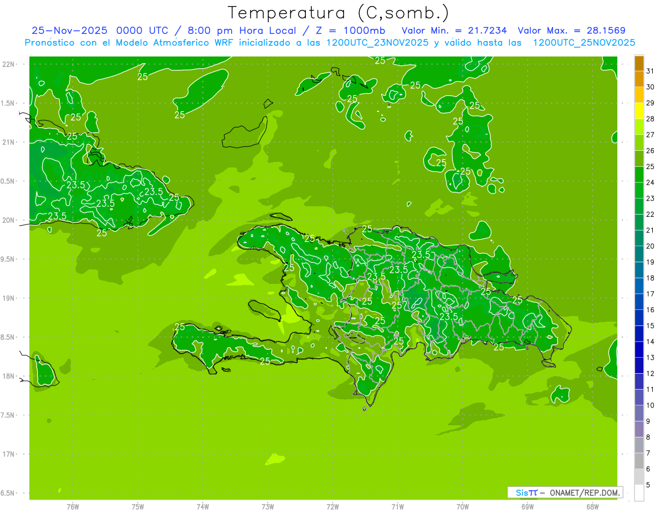
Task: Click the color legend value "8"
Action: [x=648, y=437]
